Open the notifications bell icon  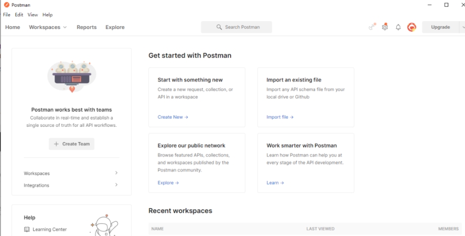pos(398,27)
